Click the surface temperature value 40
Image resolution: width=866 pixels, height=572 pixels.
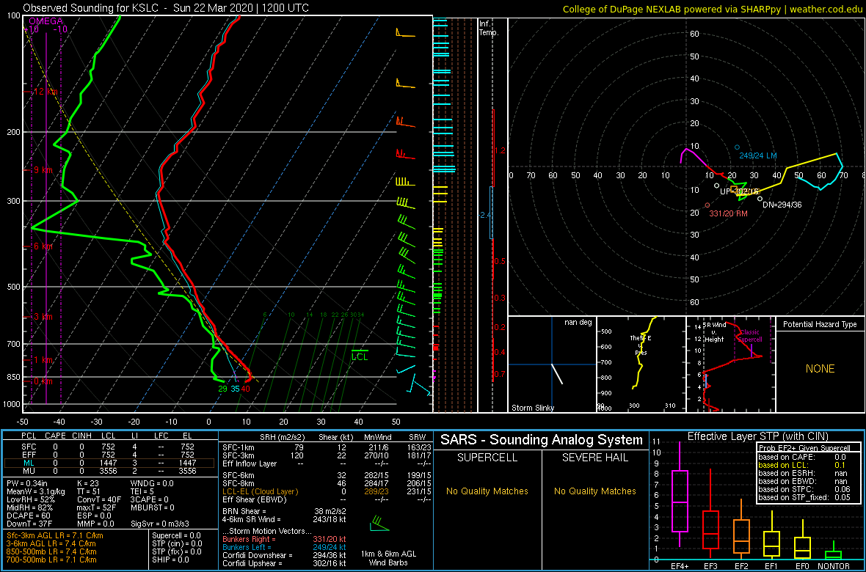(x=247, y=389)
